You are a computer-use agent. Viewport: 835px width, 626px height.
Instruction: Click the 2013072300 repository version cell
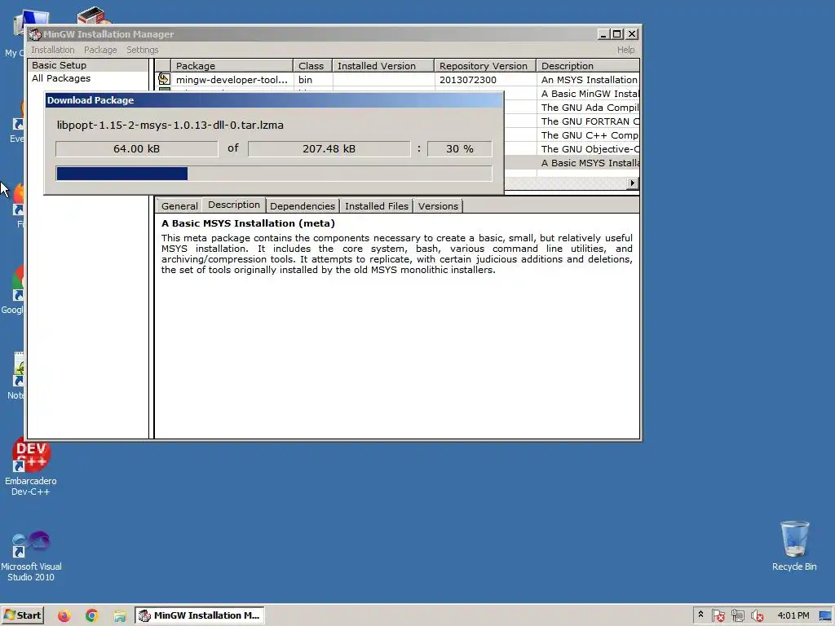pos(485,79)
